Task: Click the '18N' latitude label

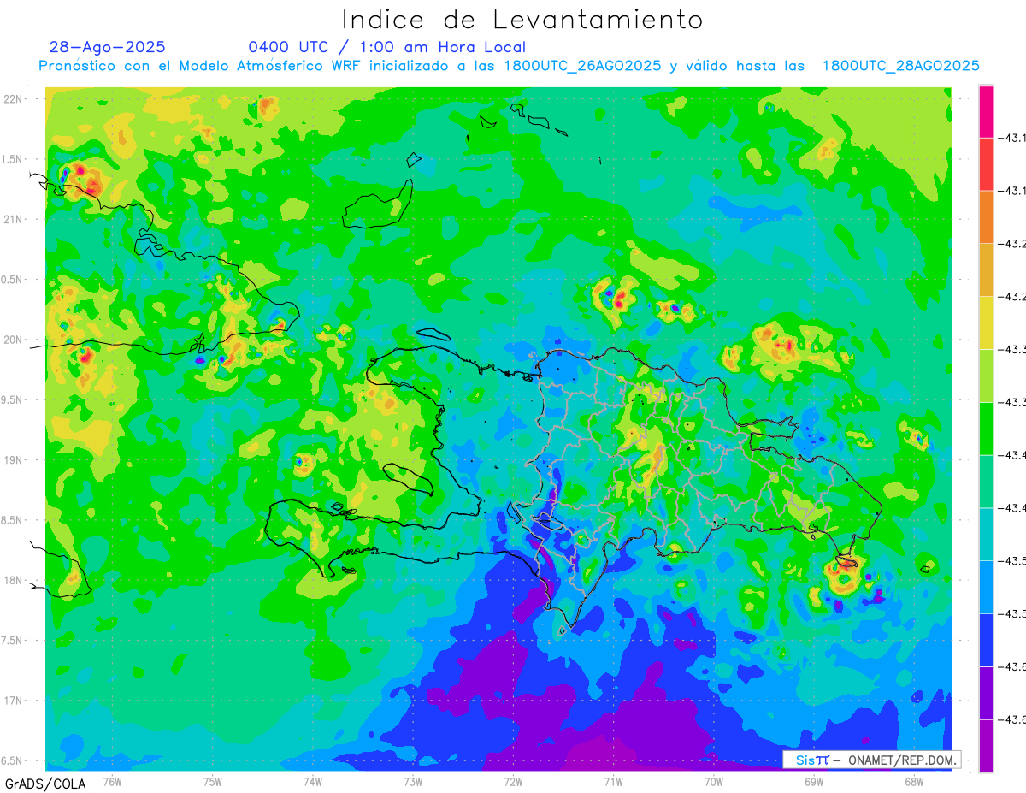Action: [x=13, y=580]
